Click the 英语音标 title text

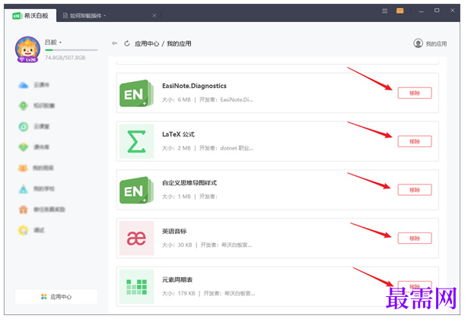click(x=174, y=232)
